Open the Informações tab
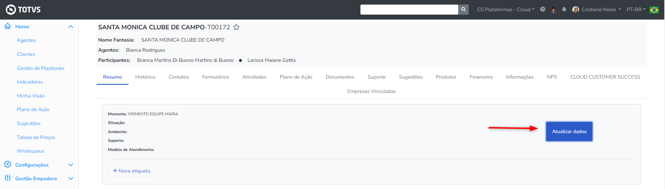Image resolution: width=665 pixels, height=189 pixels. pos(520,77)
